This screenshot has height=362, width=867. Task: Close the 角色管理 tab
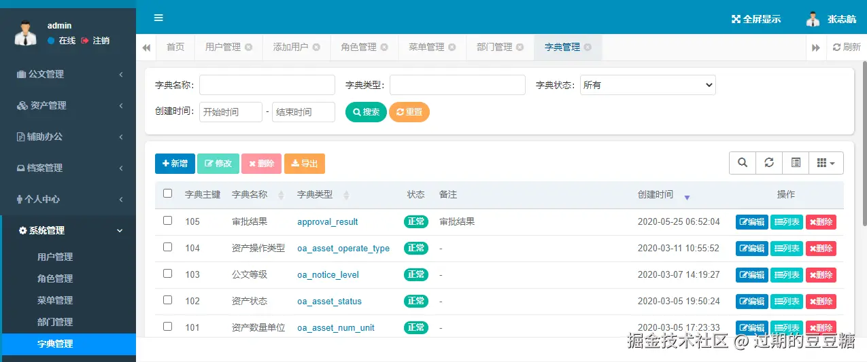coord(384,48)
